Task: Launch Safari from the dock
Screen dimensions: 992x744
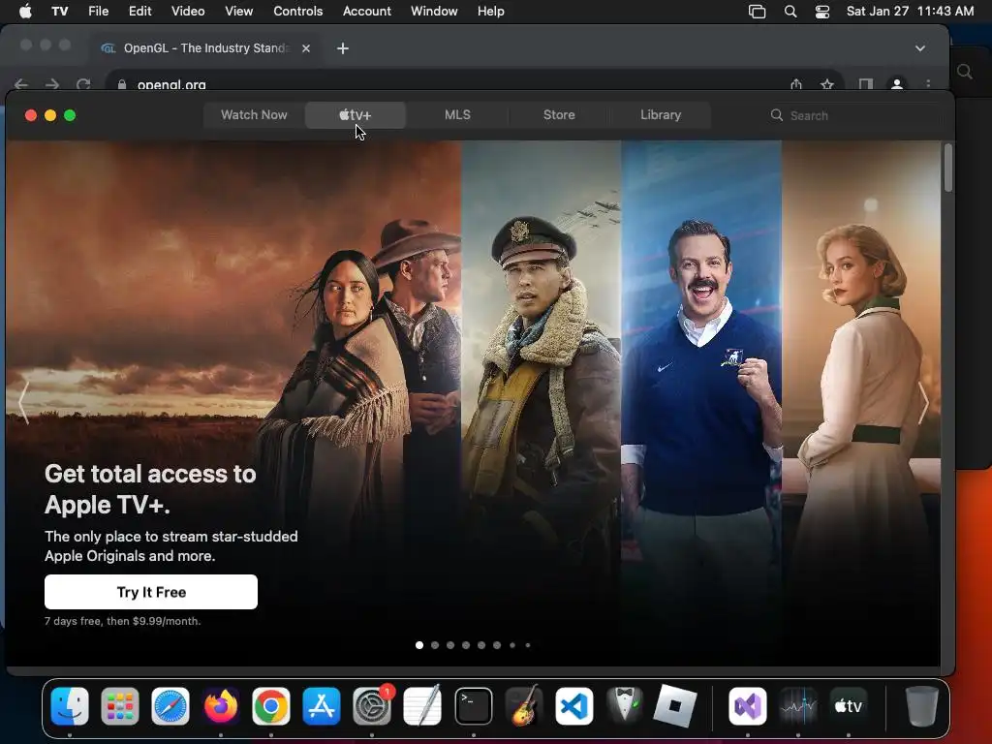Action: 170,706
